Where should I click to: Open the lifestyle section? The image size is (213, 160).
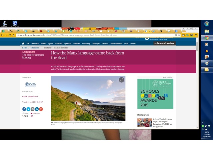(x=96, y=44)
